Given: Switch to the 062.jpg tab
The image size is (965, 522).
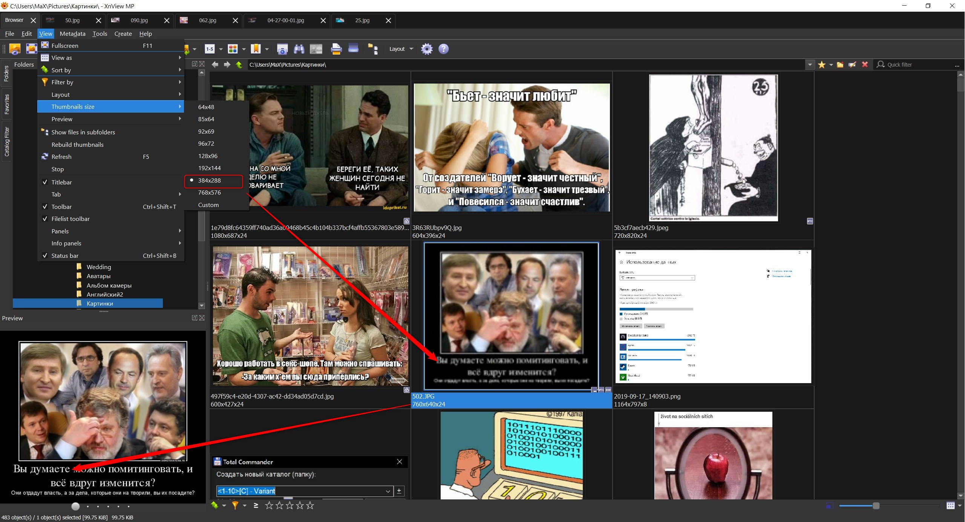Looking at the screenshot, I should pyautogui.click(x=208, y=20).
